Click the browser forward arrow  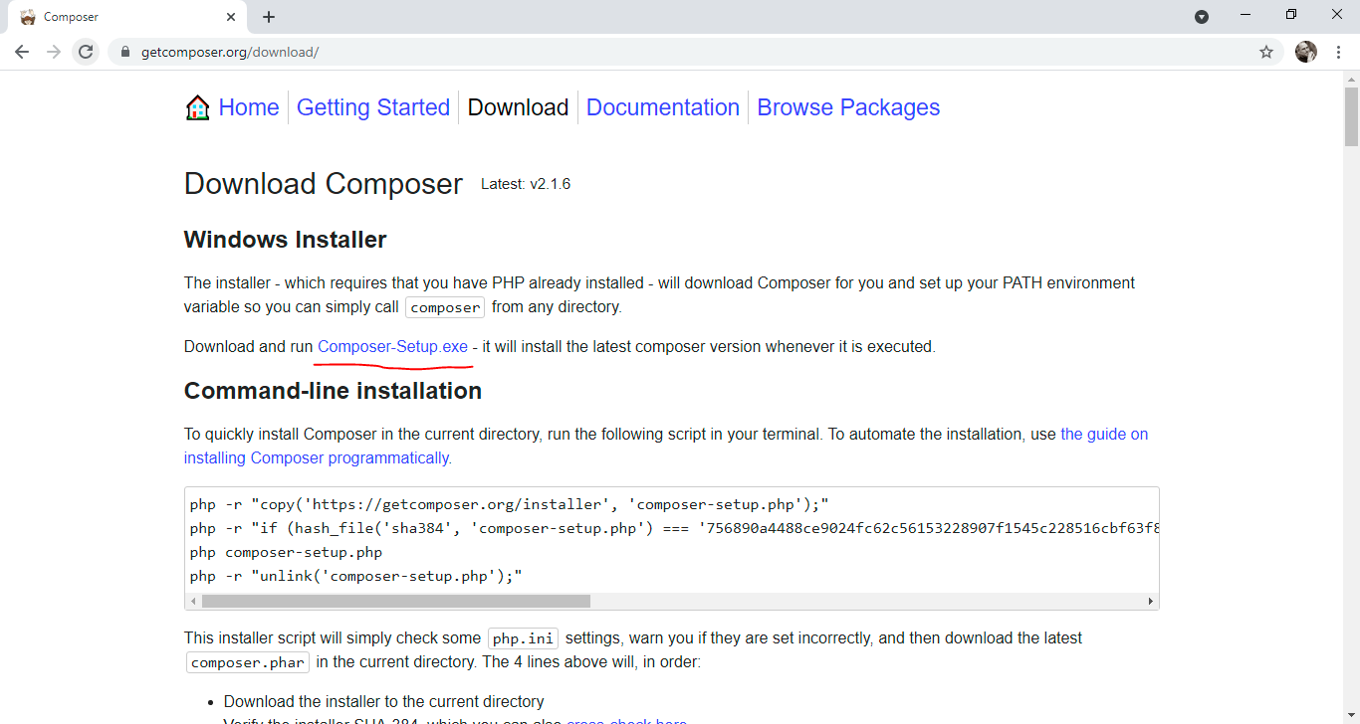tap(54, 52)
